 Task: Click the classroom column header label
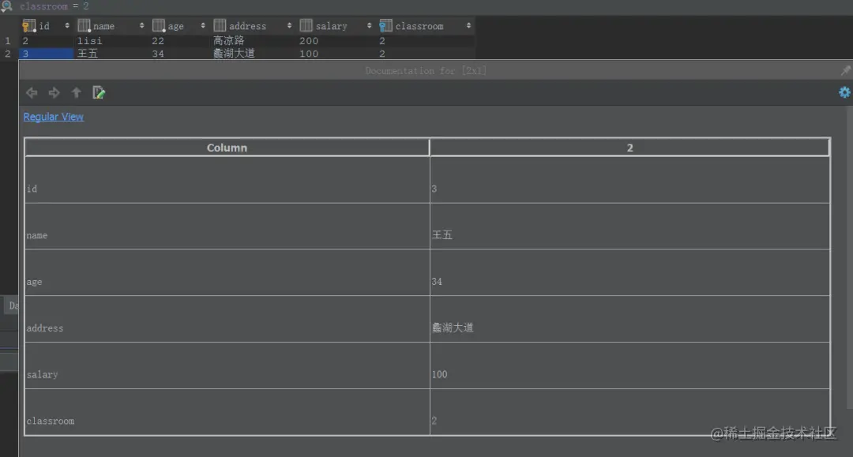point(419,26)
